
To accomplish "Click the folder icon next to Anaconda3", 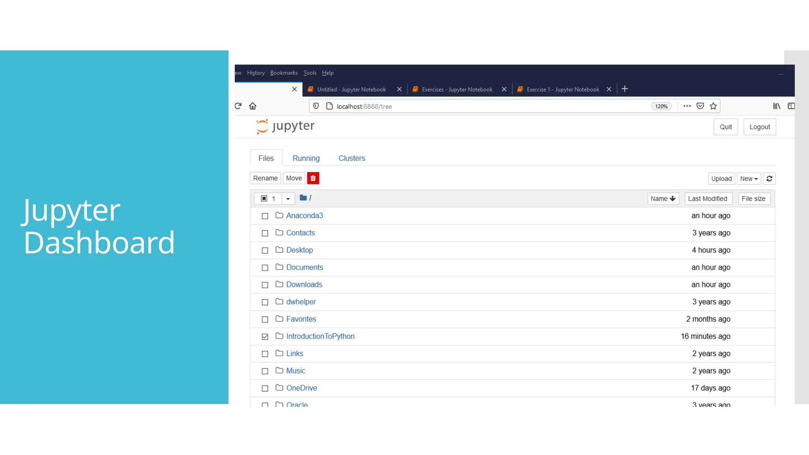I will pos(279,215).
